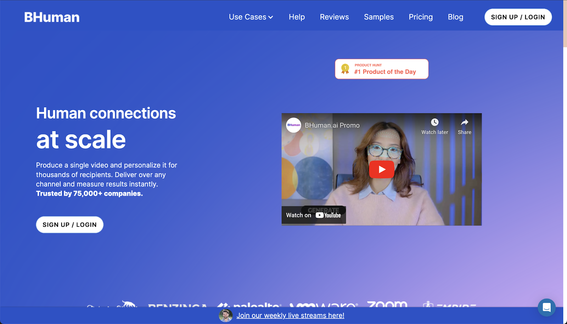This screenshot has height=324, width=567.
Task: Open the Blog link
Action: coord(455,17)
